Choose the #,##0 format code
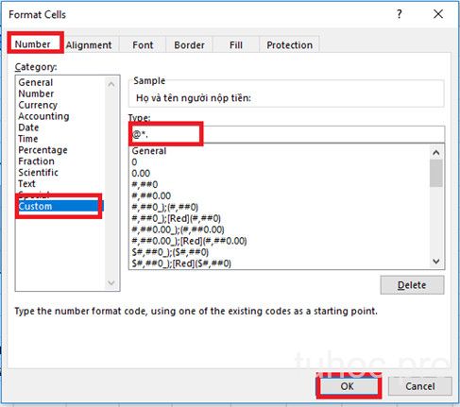The height and width of the screenshot is (407, 460). pyautogui.click(x=279, y=184)
